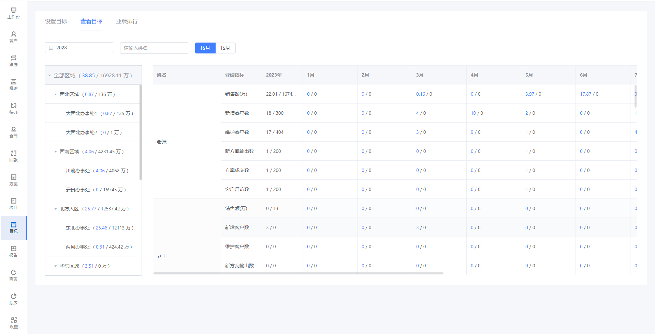Click 老张 销售额 May value 3.97
The width and height of the screenshot is (655, 334).
[x=530, y=94]
